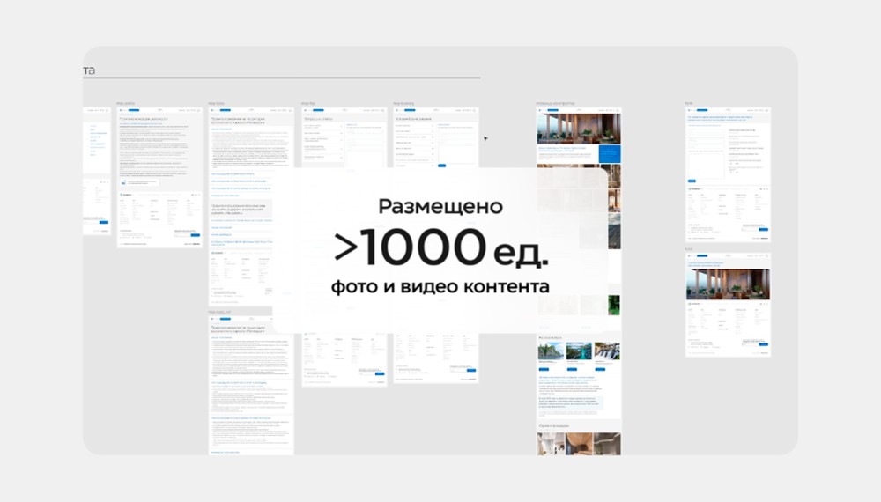The image size is (881, 502).
Task: Open the aerial river thumbnail in the three-photo row
Action: [x=579, y=351]
